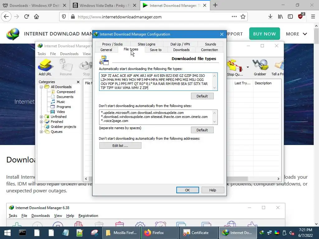This screenshot has width=319, height=239.
Task: Open Help in configuration dialog
Action: click(213, 190)
